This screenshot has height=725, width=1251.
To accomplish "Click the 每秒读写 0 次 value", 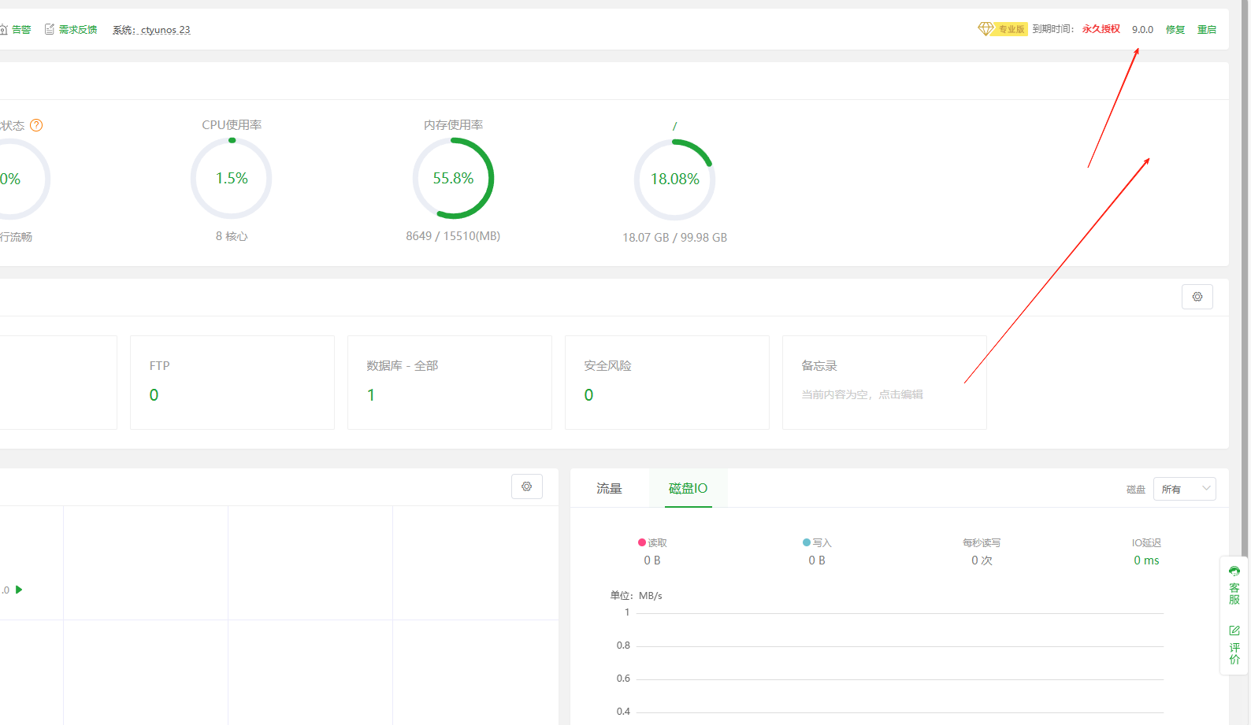I will click(x=982, y=560).
